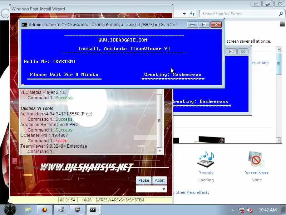Click elapsed time 00:01:54 in status bar
The width and height of the screenshot is (286, 215).
[x=68, y=200]
